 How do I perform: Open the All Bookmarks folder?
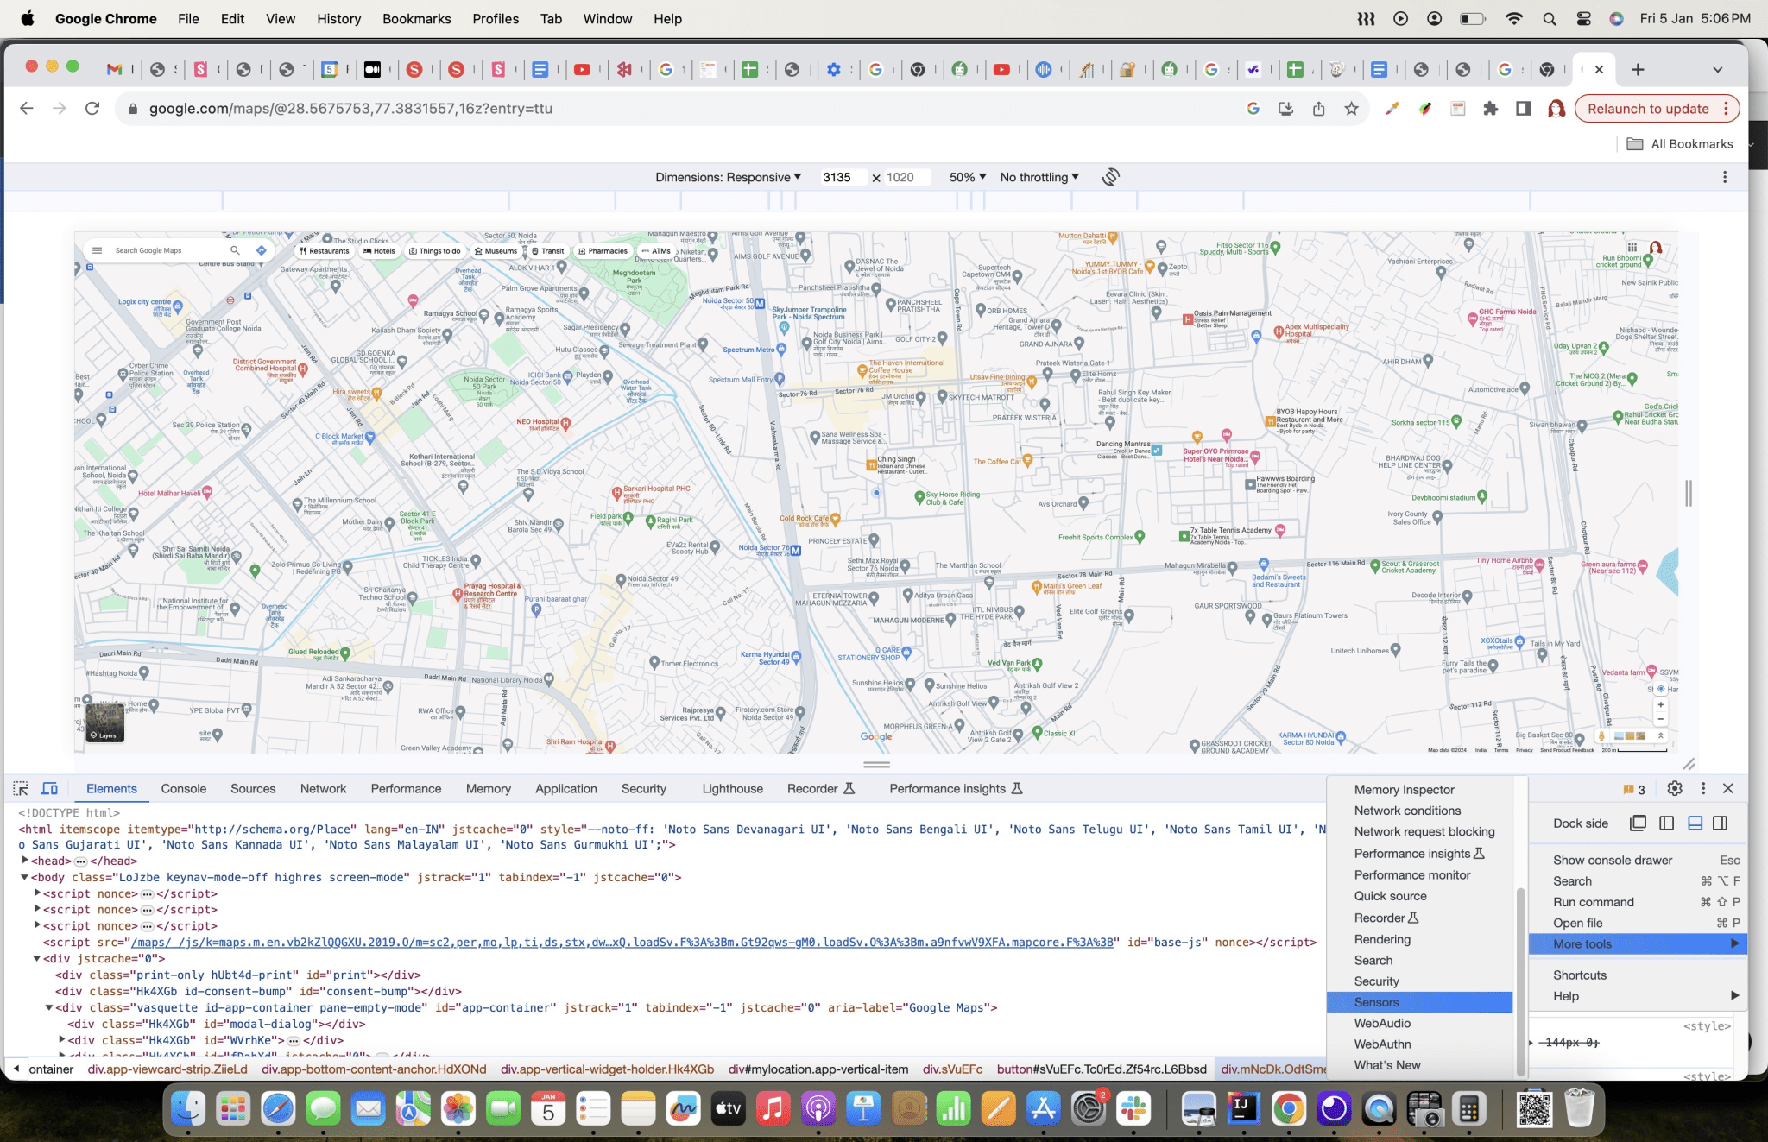1680,144
